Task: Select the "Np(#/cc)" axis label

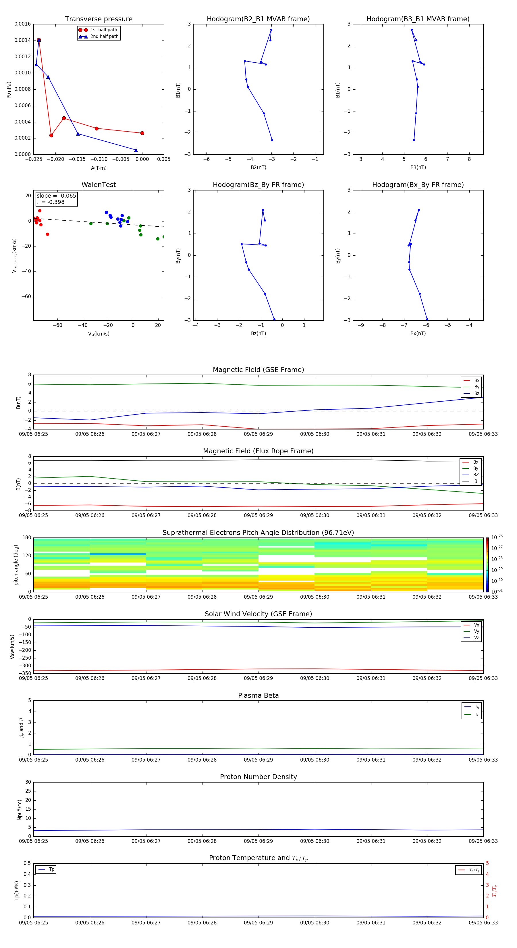Action: pyautogui.click(x=20, y=810)
